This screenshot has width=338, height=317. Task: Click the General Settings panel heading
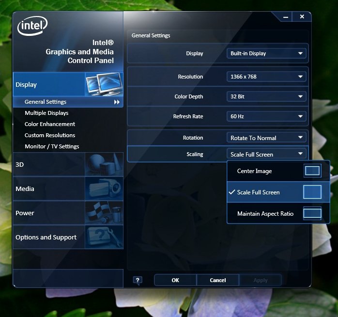[151, 35]
